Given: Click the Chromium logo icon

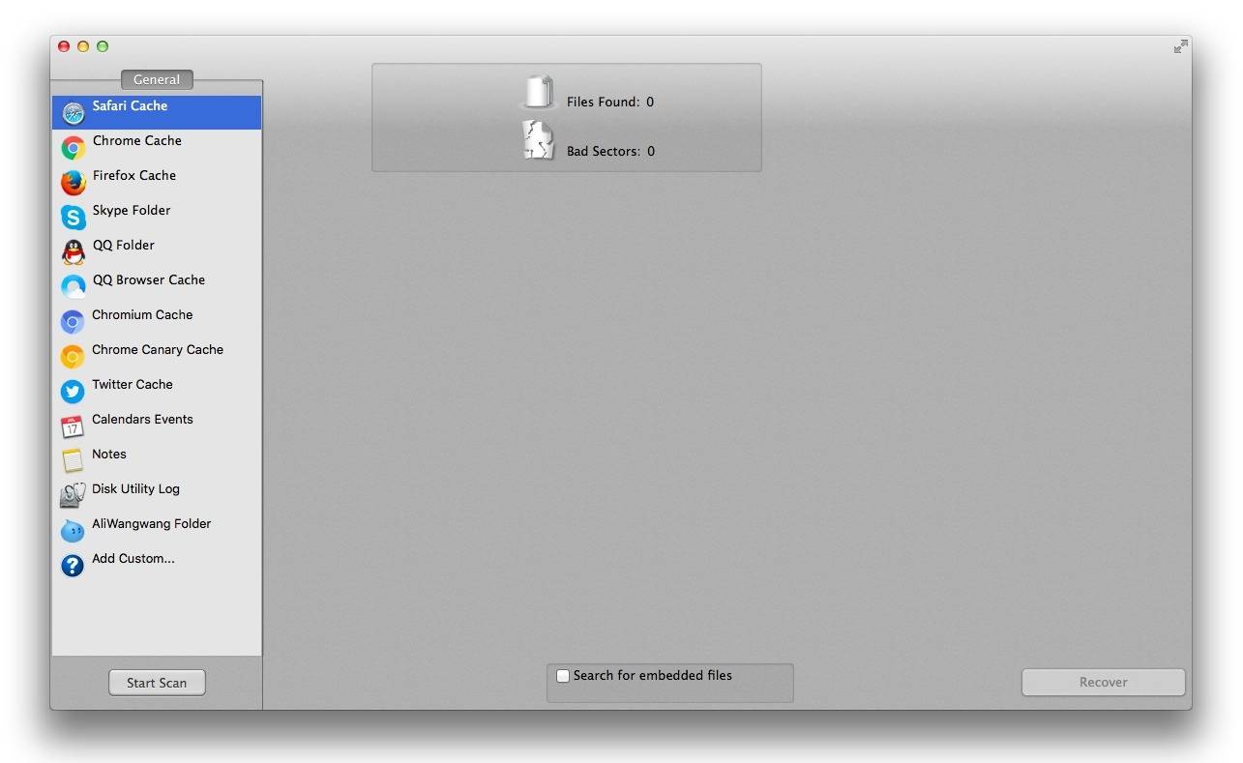Looking at the screenshot, I should point(73,322).
